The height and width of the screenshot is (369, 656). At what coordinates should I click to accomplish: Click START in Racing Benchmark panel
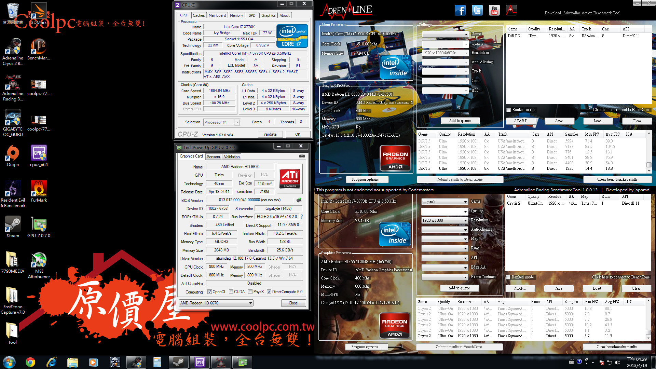click(x=520, y=121)
